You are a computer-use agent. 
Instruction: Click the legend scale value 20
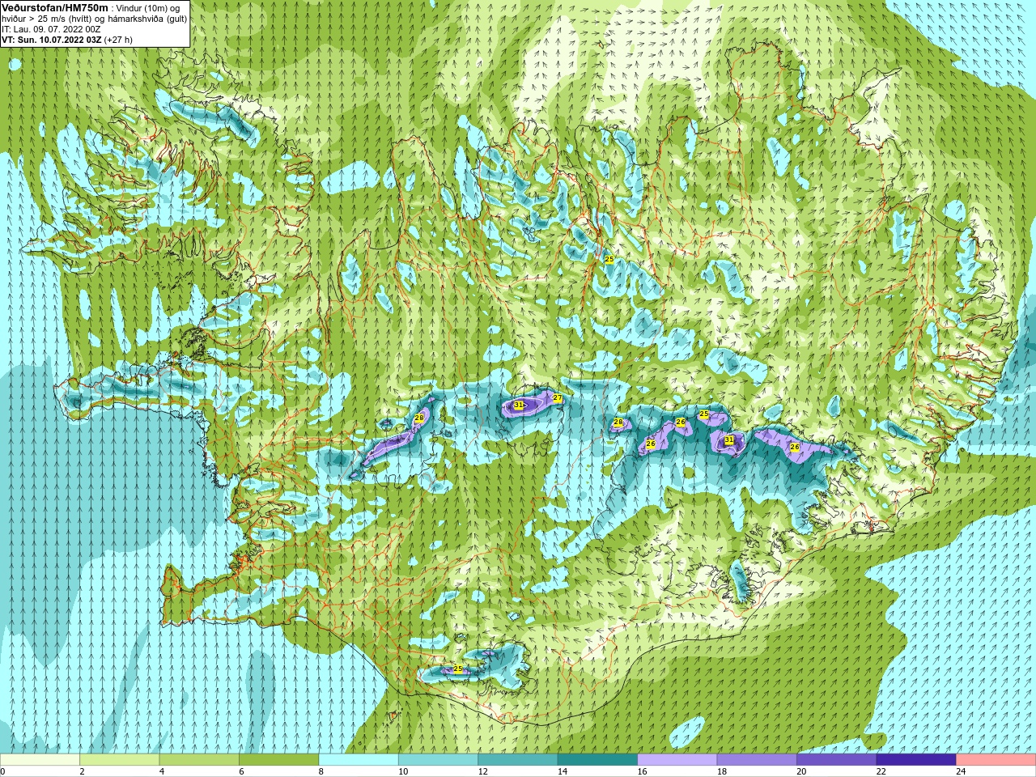pos(801,771)
